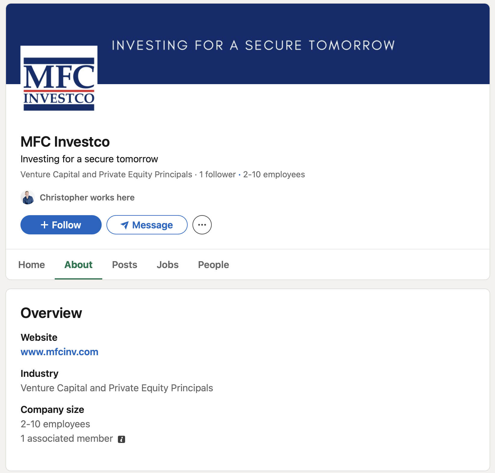Click the MFC Investco company logo
Screen dimensions: 495x473
tap(59, 78)
